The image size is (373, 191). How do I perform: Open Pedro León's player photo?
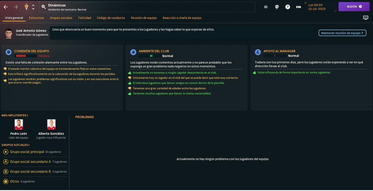[x=19, y=125]
